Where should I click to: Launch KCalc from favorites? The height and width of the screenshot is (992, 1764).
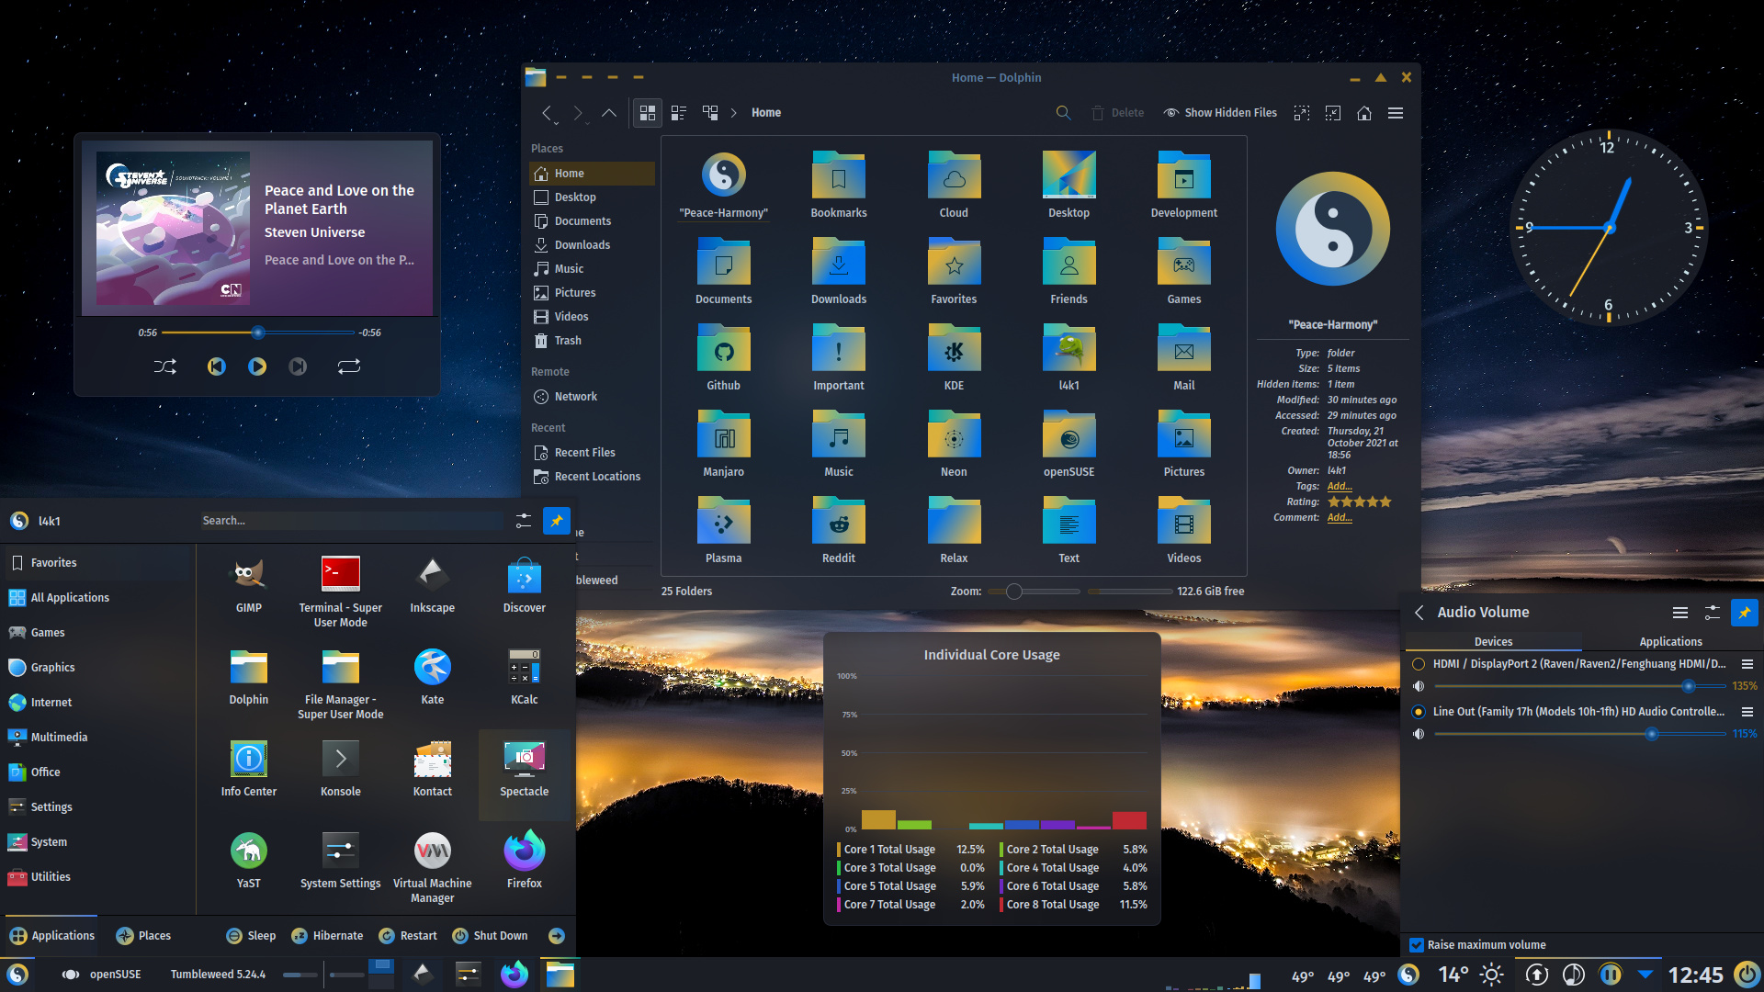[525, 678]
